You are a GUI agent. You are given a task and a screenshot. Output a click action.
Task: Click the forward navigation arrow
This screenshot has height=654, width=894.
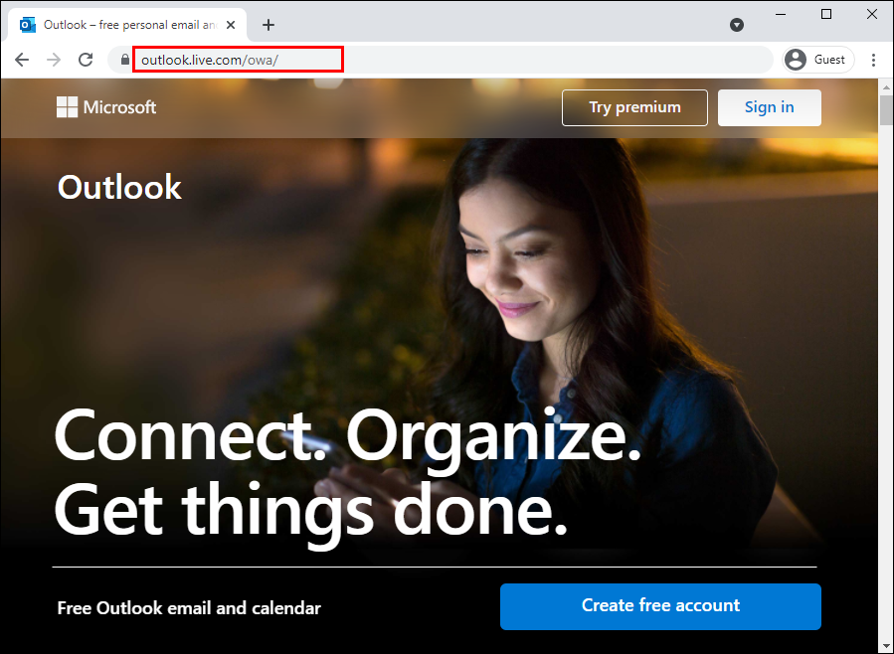54,60
